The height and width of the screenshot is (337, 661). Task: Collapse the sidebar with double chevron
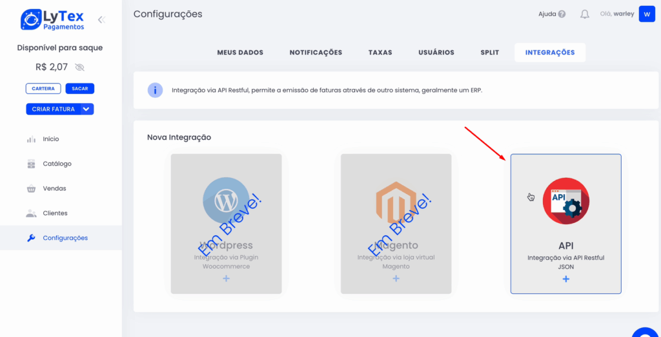click(x=101, y=19)
